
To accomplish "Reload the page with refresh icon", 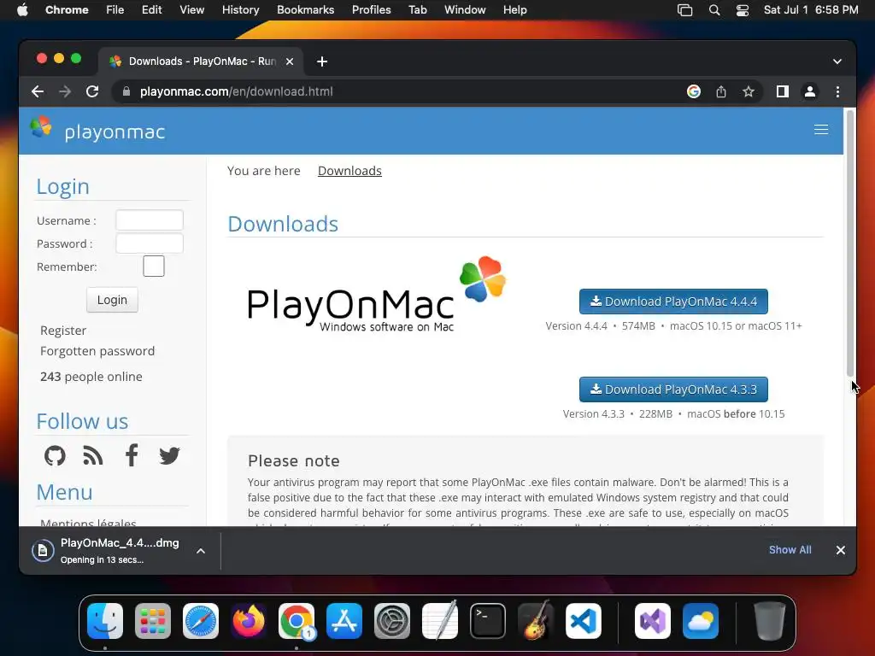I will coord(92,91).
